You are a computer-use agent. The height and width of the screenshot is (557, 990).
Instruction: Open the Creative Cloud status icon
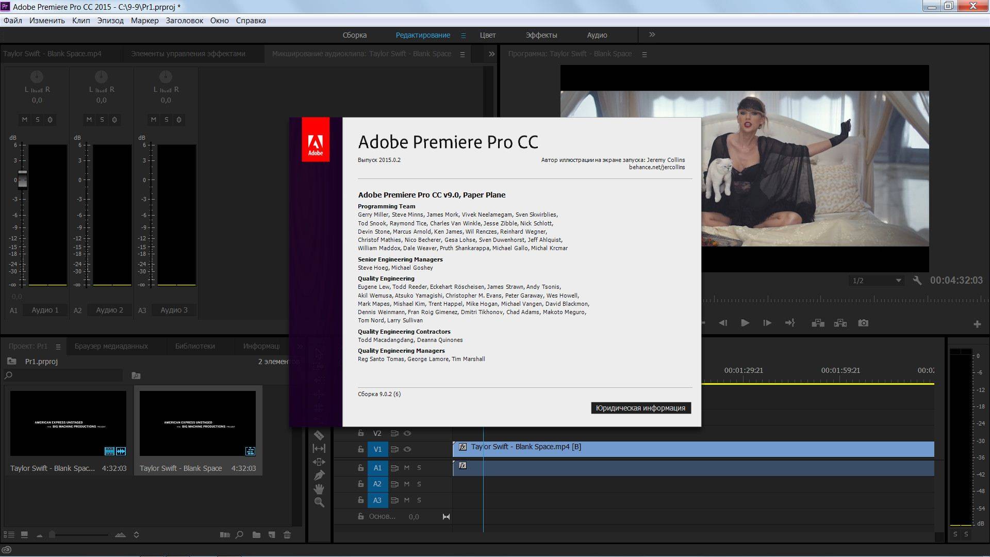[7, 550]
